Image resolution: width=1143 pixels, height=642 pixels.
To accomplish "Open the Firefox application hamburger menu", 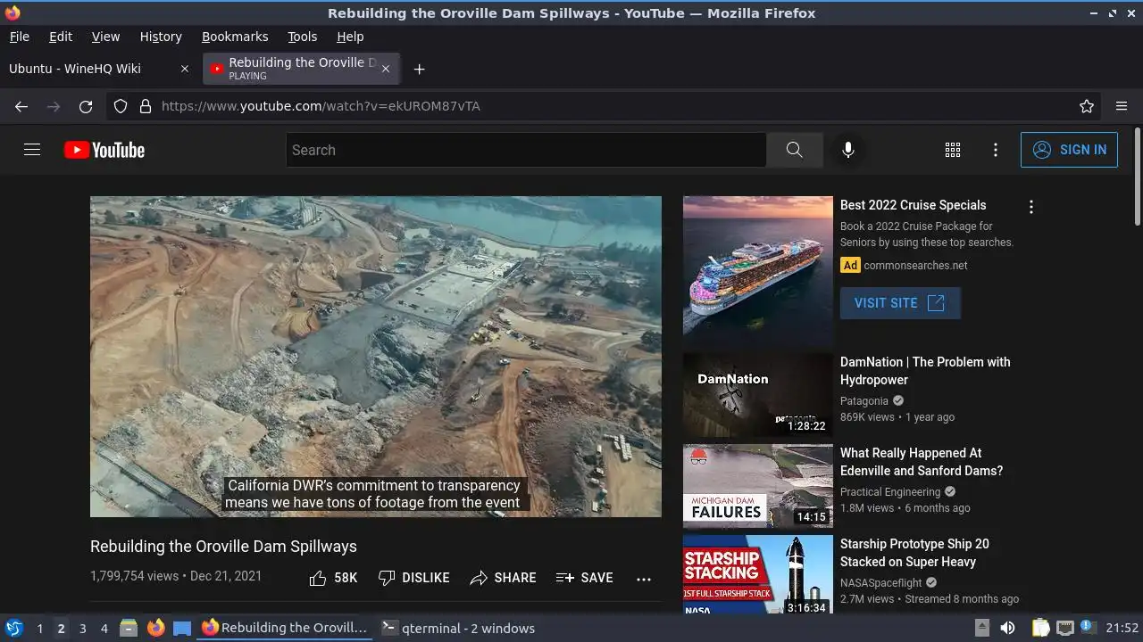I will point(1122,106).
